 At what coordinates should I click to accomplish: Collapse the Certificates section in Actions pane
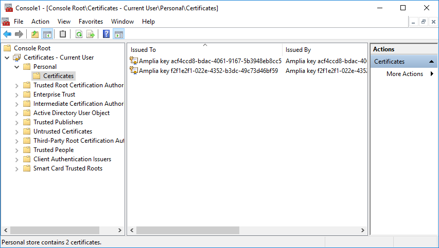[x=431, y=62]
